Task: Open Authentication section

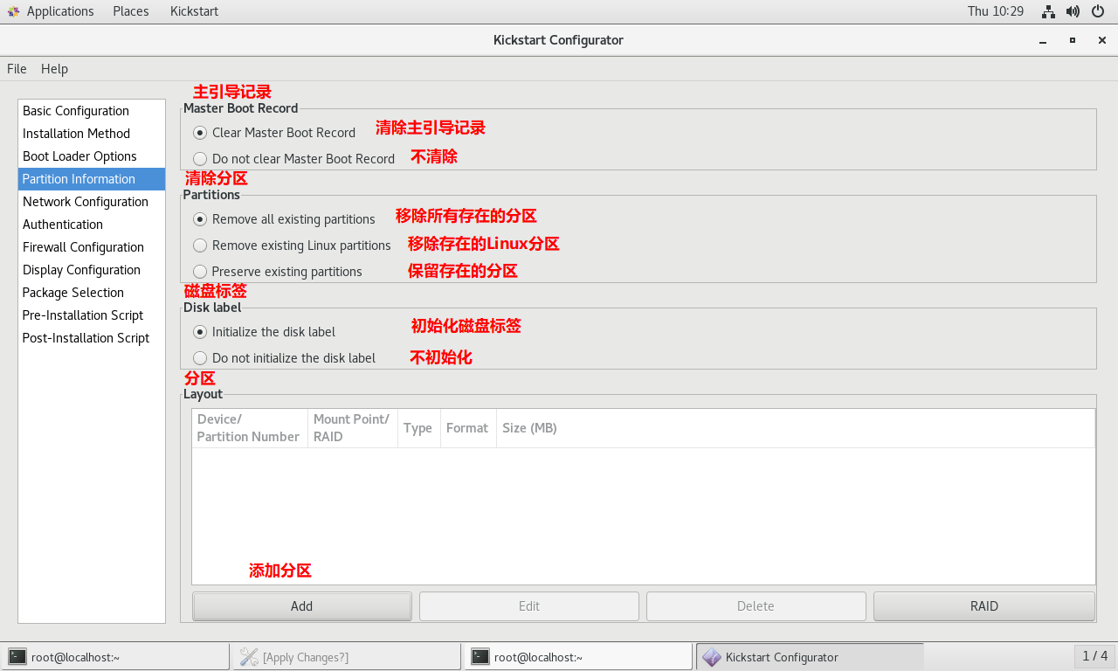Action: click(x=92, y=225)
